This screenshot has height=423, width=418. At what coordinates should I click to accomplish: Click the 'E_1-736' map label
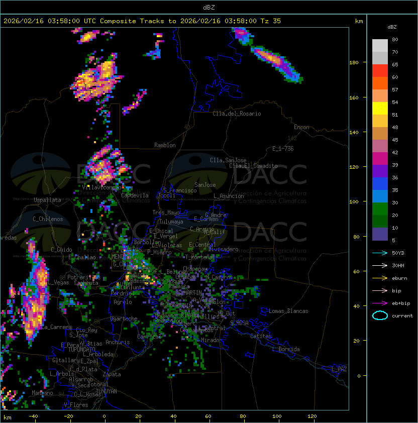283,149
